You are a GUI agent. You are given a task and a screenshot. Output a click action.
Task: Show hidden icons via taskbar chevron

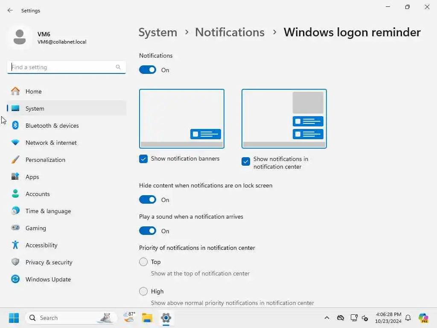[x=327, y=318]
